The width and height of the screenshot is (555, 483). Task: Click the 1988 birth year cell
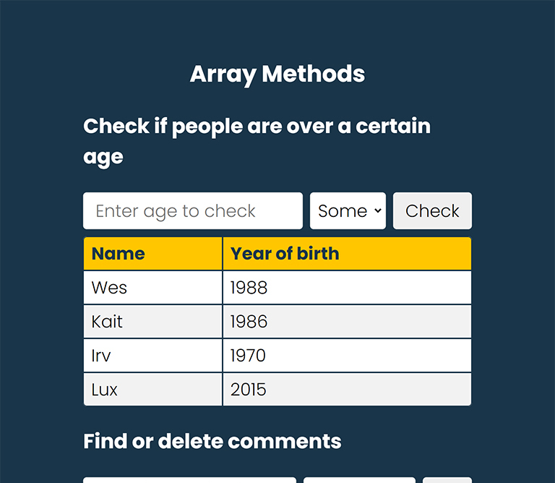point(347,288)
